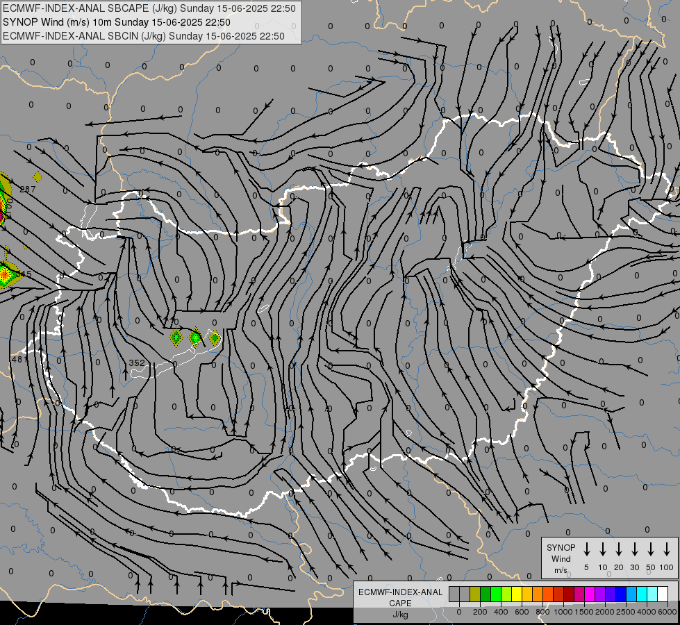Click the CAPE value 352 near Balaton
The height and width of the screenshot is (625, 680).
[x=137, y=362]
